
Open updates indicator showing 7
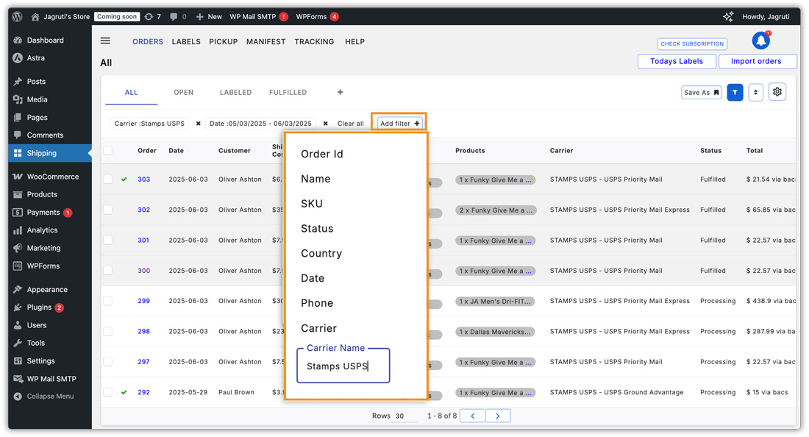[153, 16]
